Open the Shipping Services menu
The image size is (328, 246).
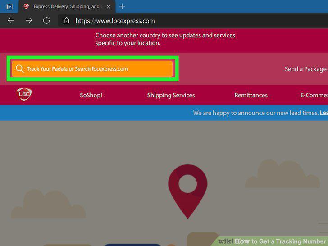coord(171,95)
